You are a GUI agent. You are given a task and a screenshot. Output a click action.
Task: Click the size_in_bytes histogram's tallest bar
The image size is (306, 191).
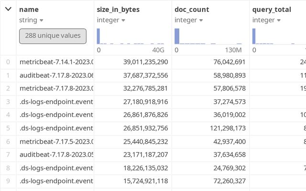click(x=98, y=36)
